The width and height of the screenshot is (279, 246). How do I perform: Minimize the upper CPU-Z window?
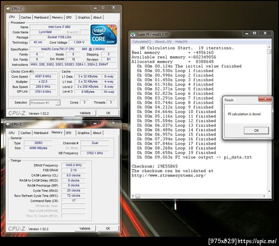95,8
